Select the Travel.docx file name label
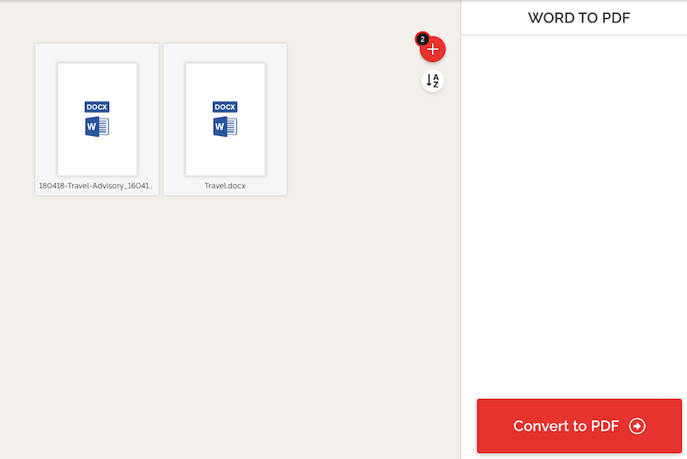 (x=225, y=186)
